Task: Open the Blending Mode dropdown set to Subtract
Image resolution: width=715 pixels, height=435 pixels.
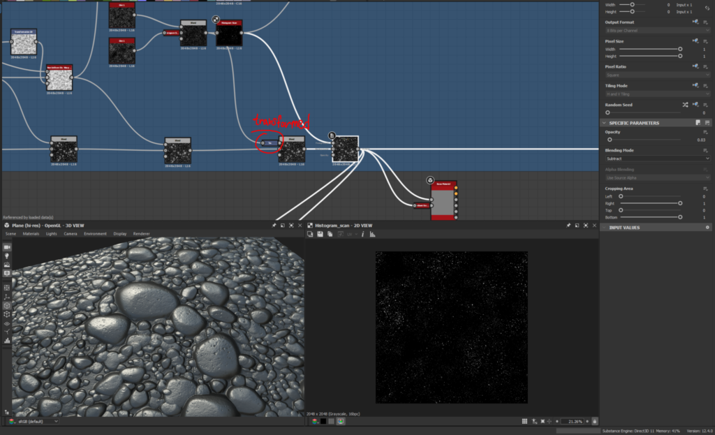Action: [657, 158]
